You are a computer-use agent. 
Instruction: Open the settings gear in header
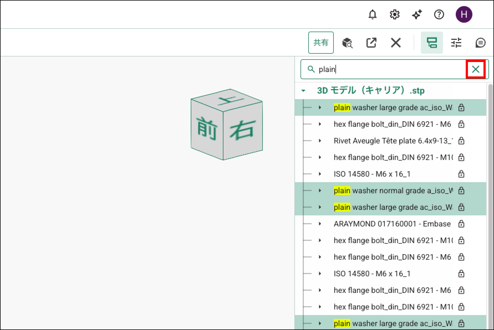click(394, 14)
